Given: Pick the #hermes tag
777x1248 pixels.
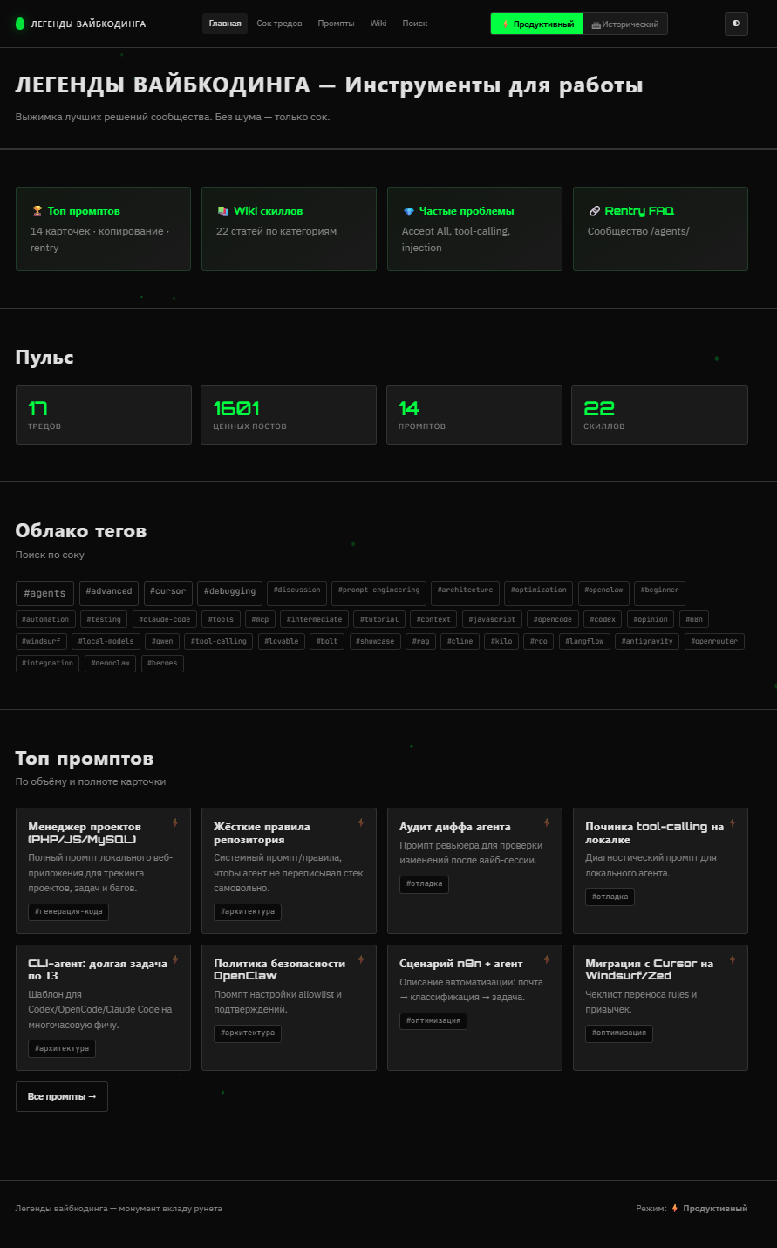Looking at the screenshot, I should point(162,663).
